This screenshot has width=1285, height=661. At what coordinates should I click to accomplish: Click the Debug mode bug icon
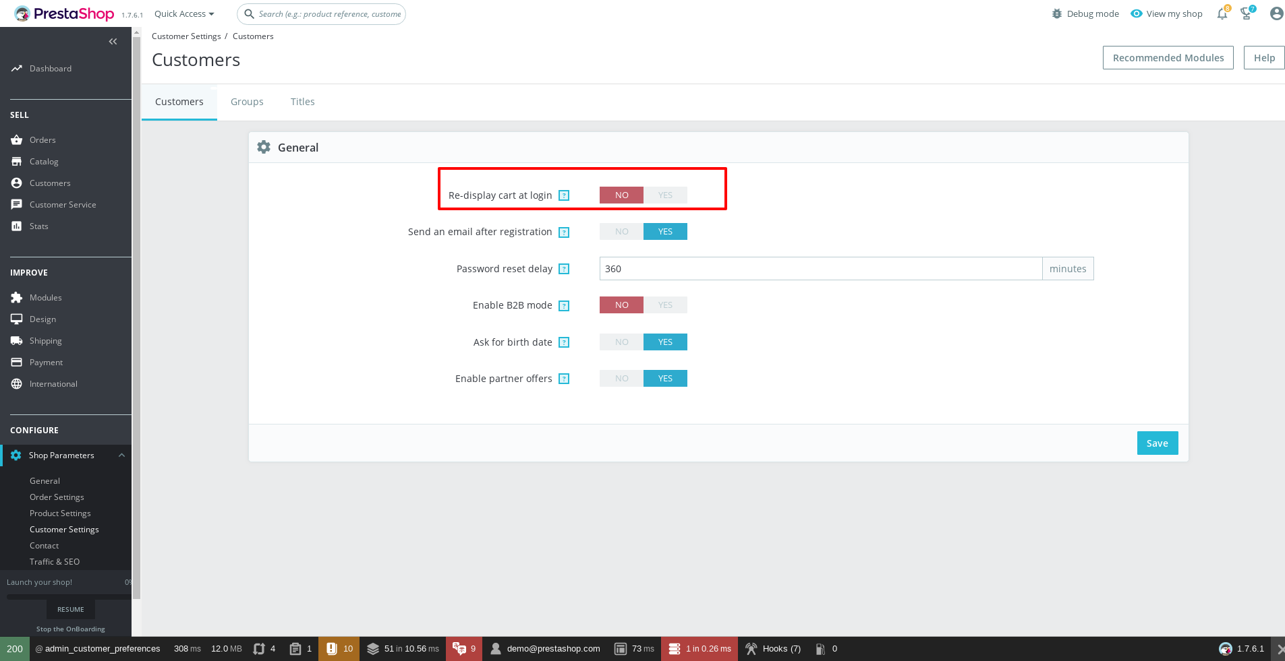pos(1057,13)
